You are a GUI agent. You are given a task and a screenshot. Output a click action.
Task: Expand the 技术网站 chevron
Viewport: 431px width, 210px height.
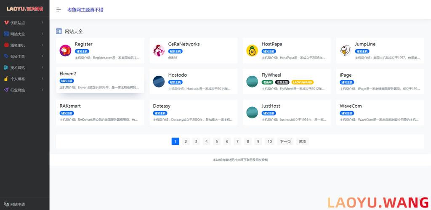pyautogui.click(x=43, y=67)
